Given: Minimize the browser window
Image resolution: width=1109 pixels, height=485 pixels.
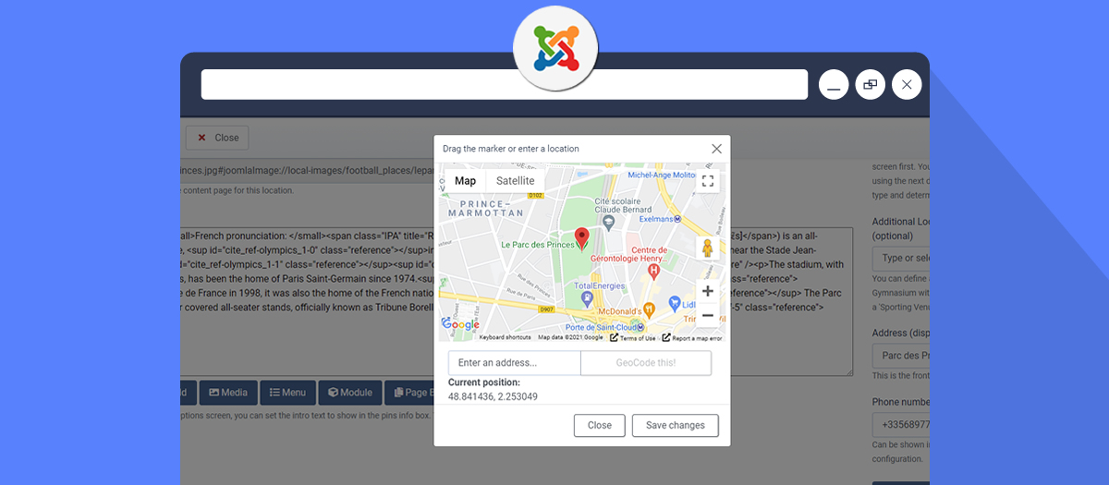Looking at the screenshot, I should click(x=834, y=84).
